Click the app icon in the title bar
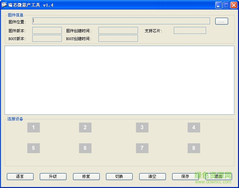Image resolution: width=239 pixels, height=188 pixels. [4, 5]
